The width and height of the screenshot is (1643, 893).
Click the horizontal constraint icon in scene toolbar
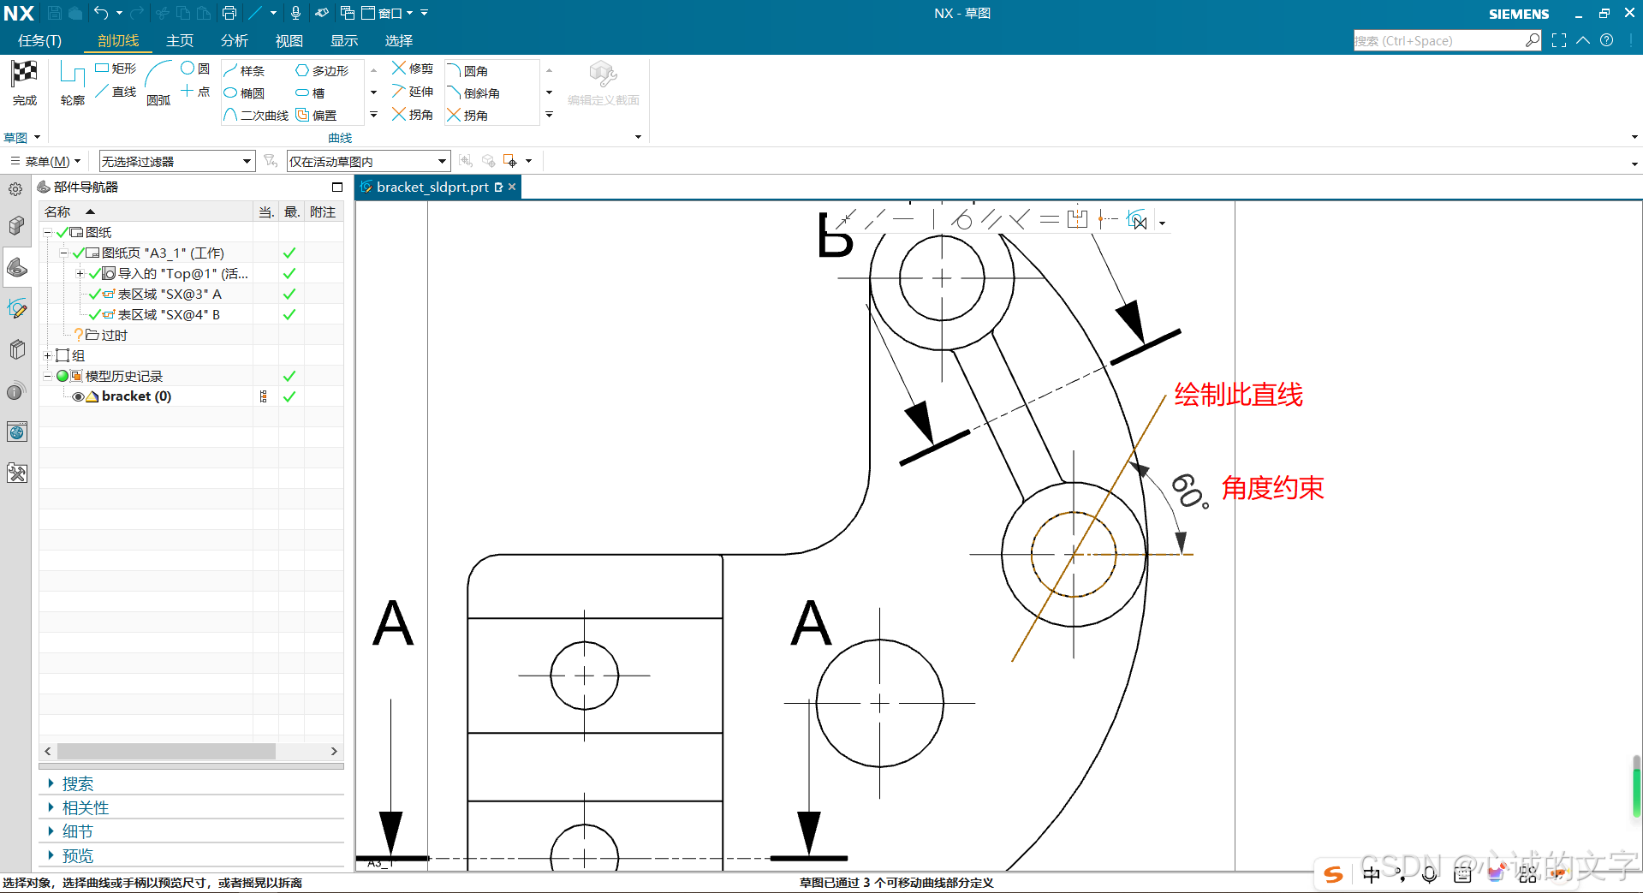click(x=904, y=220)
